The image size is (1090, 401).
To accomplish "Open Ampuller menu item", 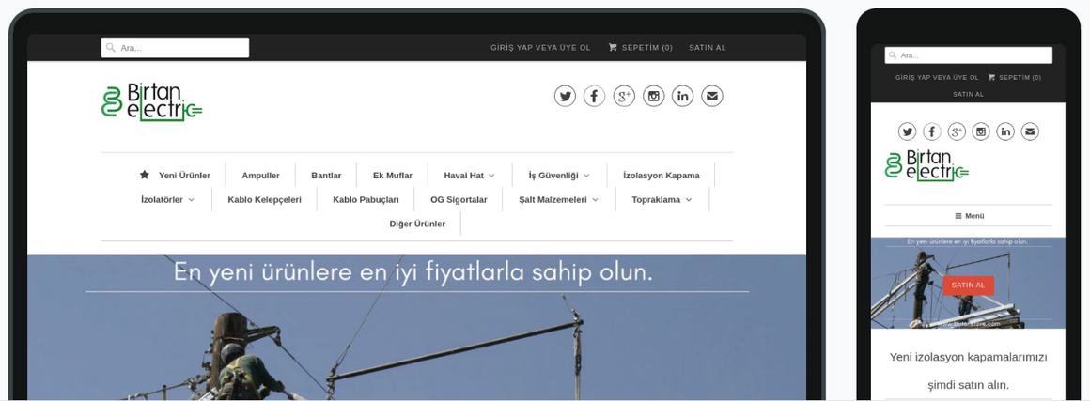I will [x=260, y=175].
